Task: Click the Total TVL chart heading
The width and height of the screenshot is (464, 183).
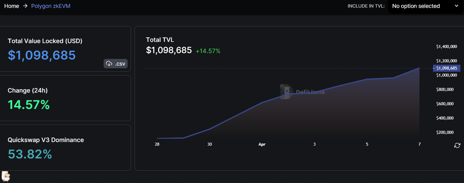Action: 160,39
